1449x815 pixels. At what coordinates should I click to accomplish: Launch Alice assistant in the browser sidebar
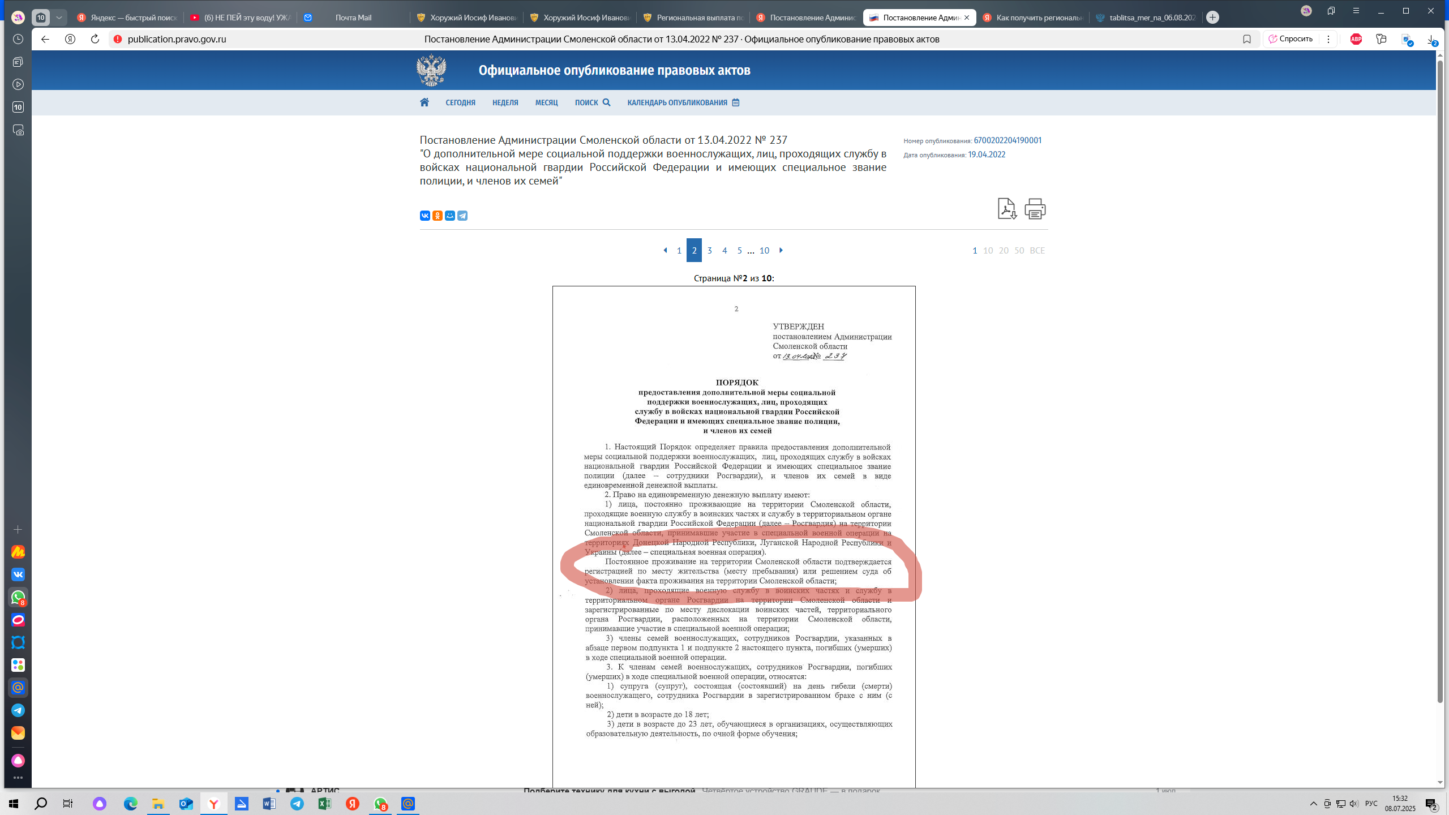(x=18, y=761)
